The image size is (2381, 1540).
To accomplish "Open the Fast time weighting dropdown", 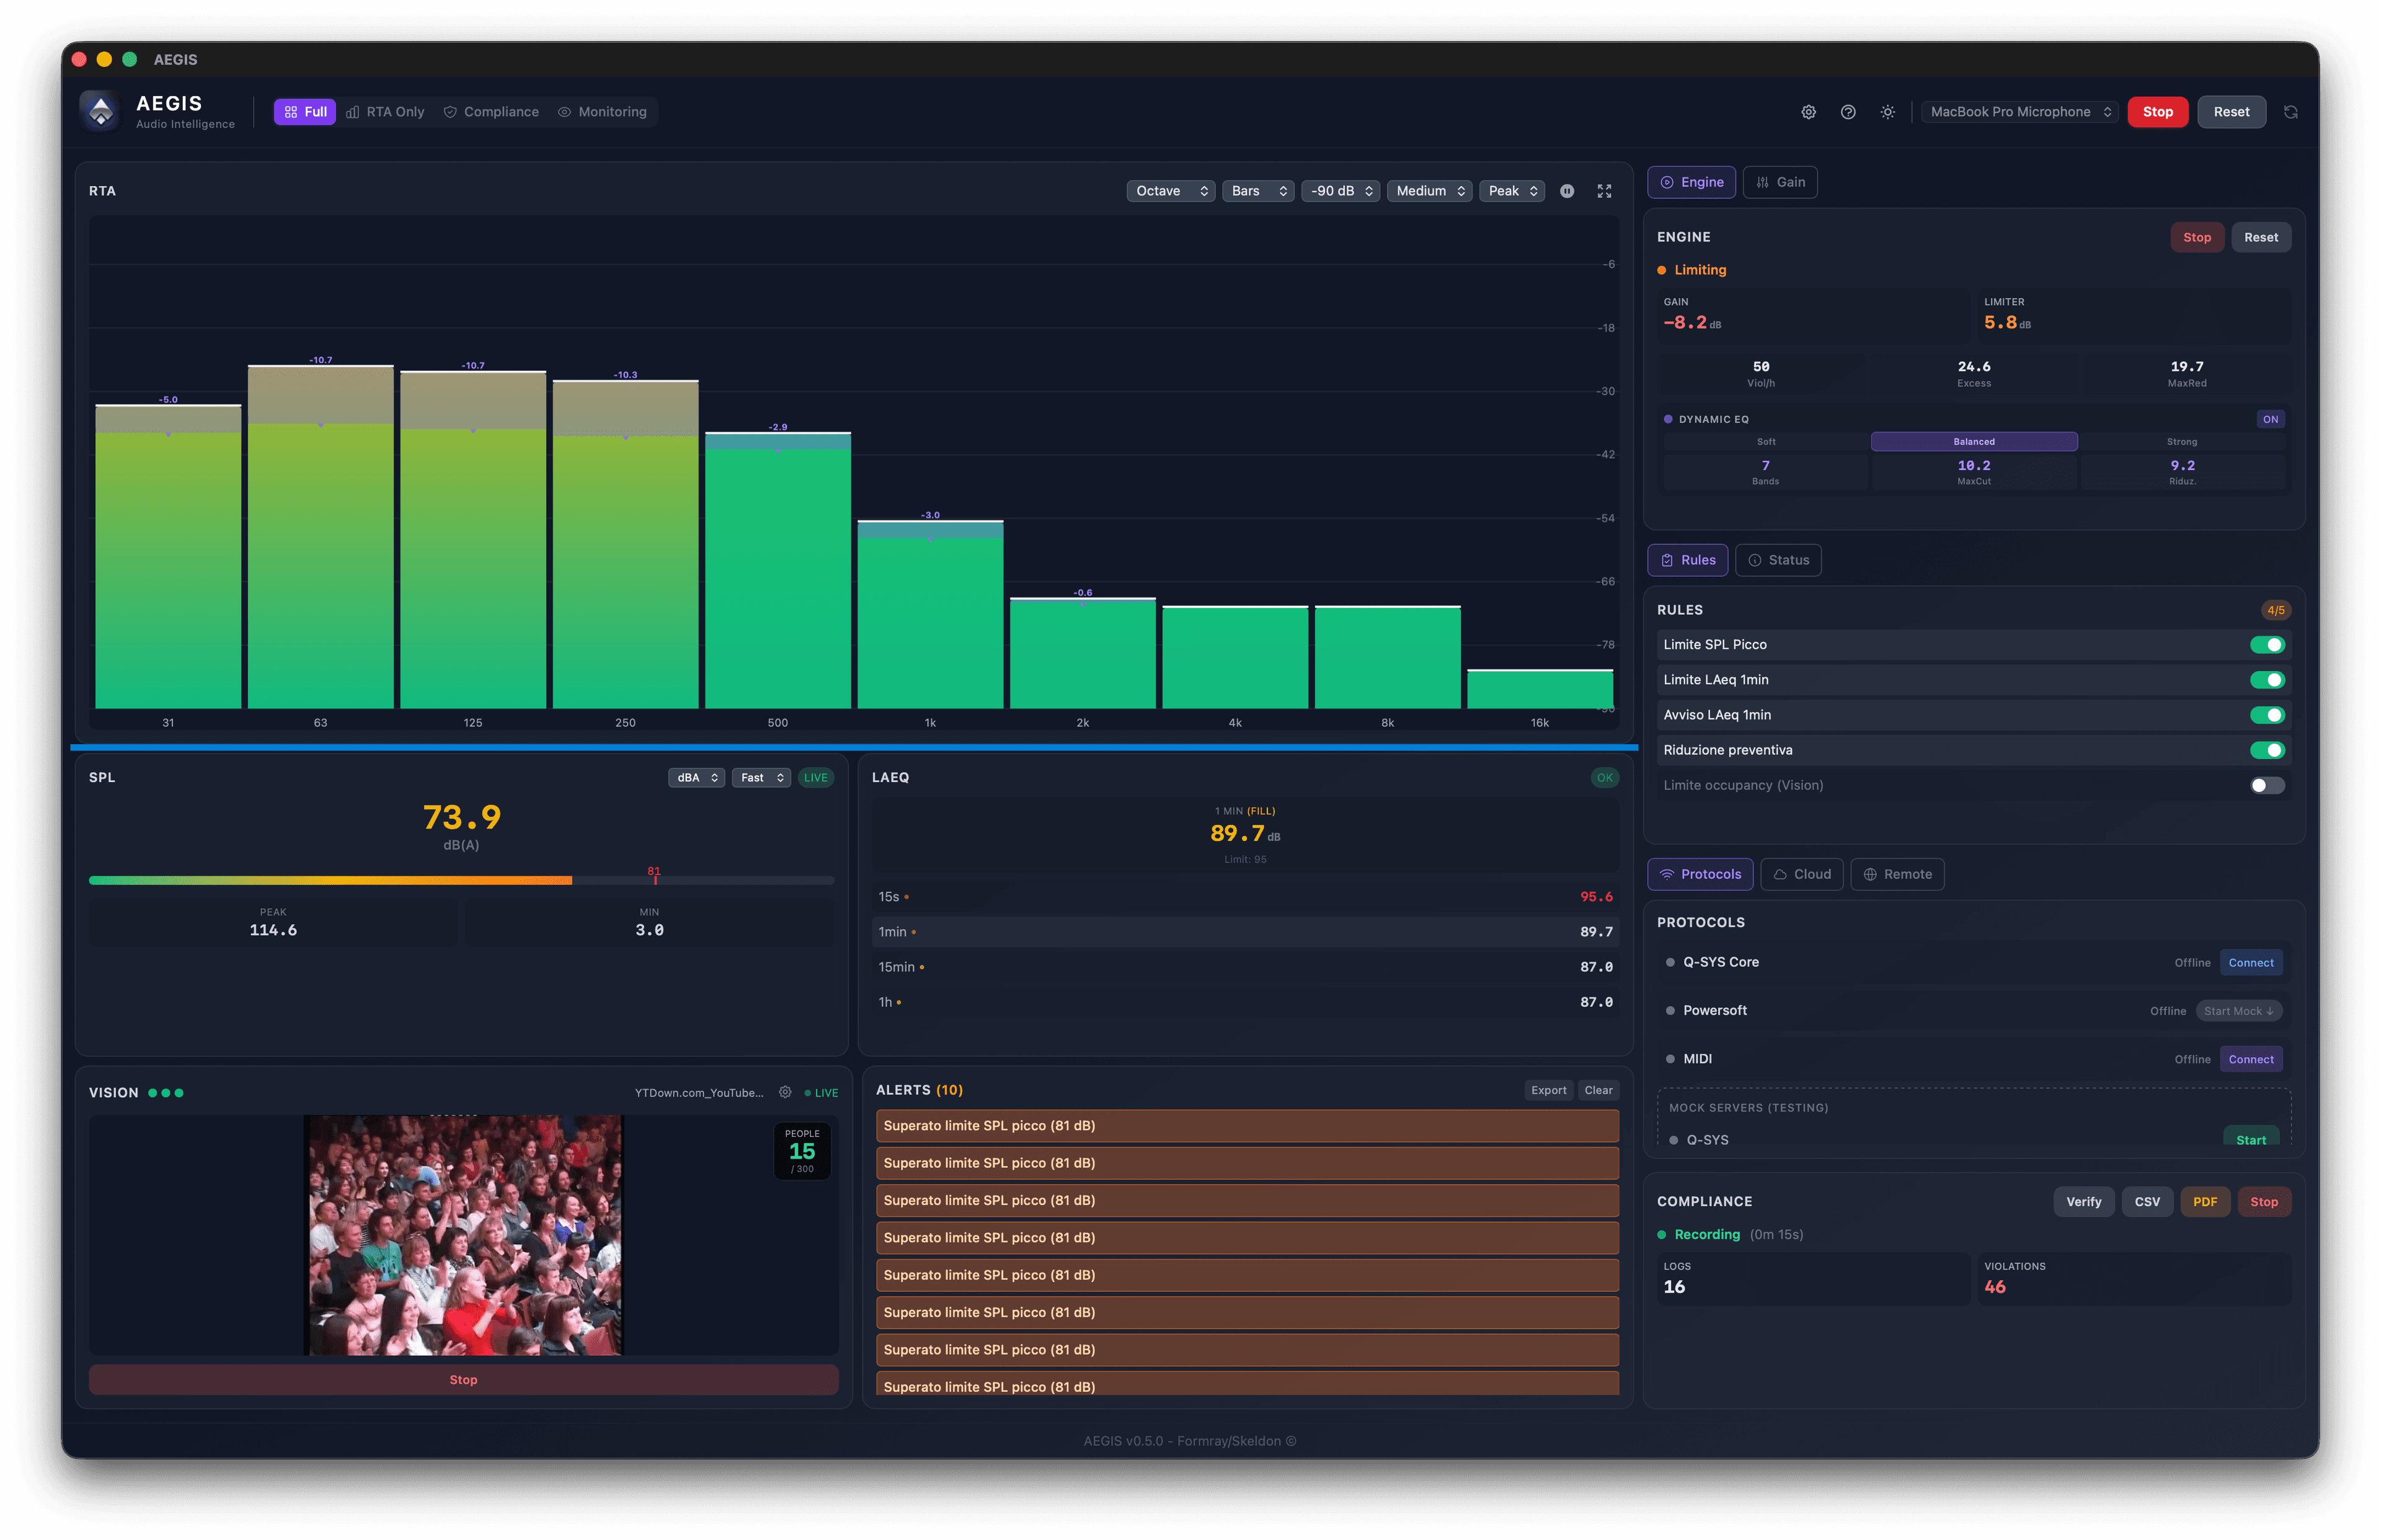I will pos(761,777).
